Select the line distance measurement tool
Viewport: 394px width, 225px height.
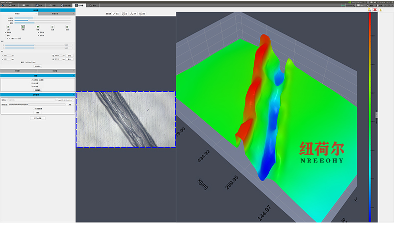(x=116, y=14)
